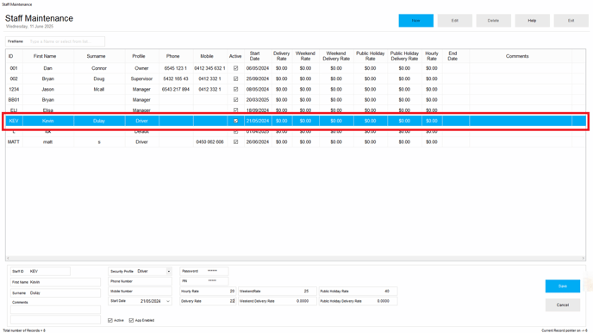Screen dimensions: 593x333
Task: Toggle Active checkbox in selected Kevin row
Action: click(x=235, y=121)
